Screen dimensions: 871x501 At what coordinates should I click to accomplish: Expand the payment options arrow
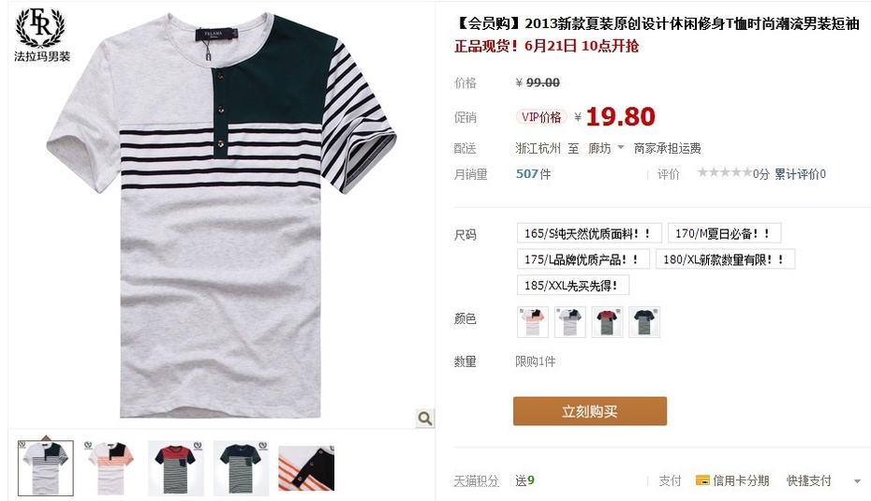tap(857, 481)
